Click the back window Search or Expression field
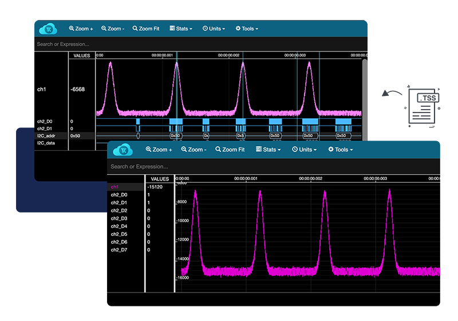 click(172, 45)
